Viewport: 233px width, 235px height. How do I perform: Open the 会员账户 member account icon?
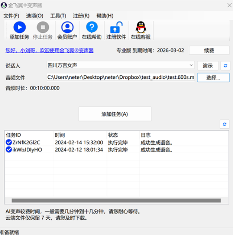67,27
